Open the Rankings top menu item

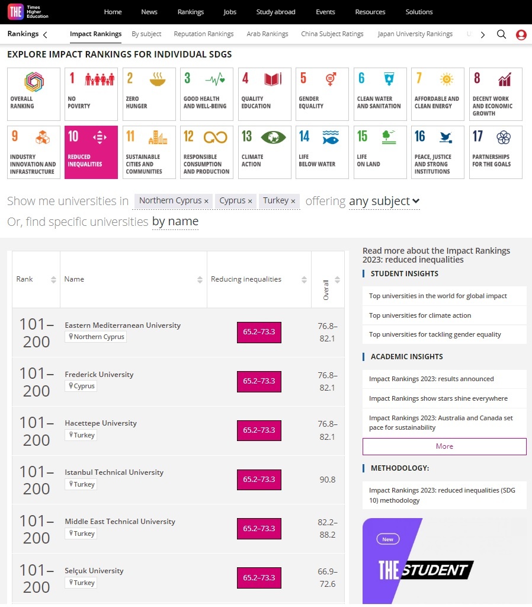coord(190,12)
